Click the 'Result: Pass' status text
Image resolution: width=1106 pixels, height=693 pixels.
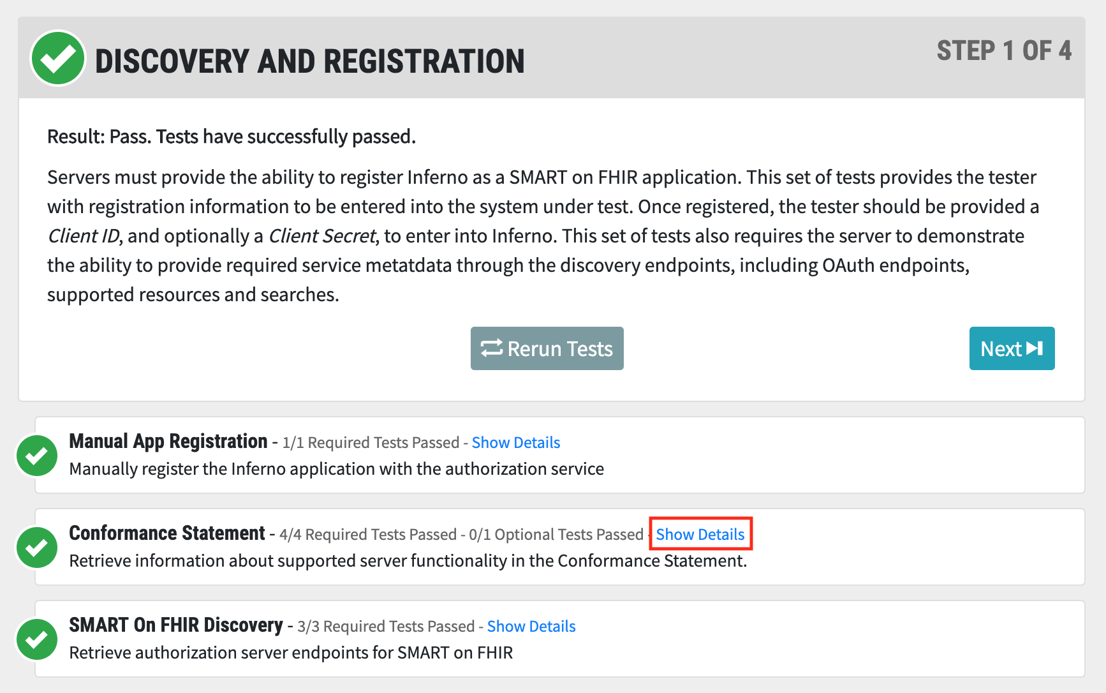coord(231,137)
